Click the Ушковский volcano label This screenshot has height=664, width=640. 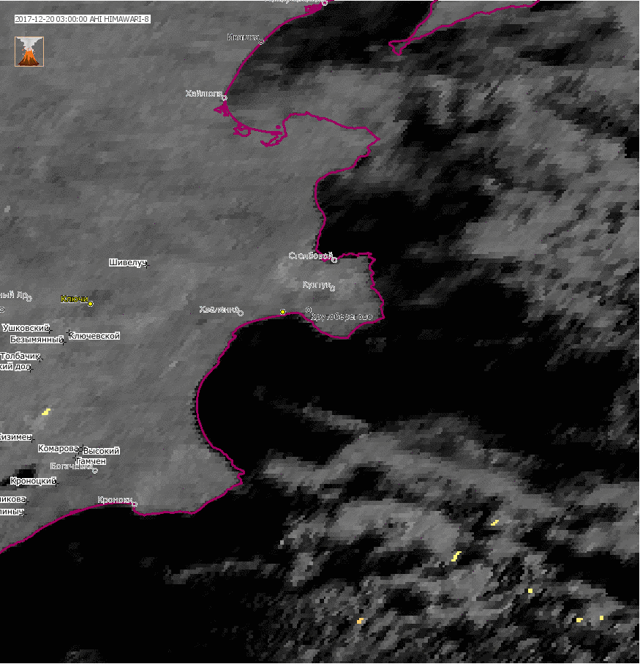[26, 328]
